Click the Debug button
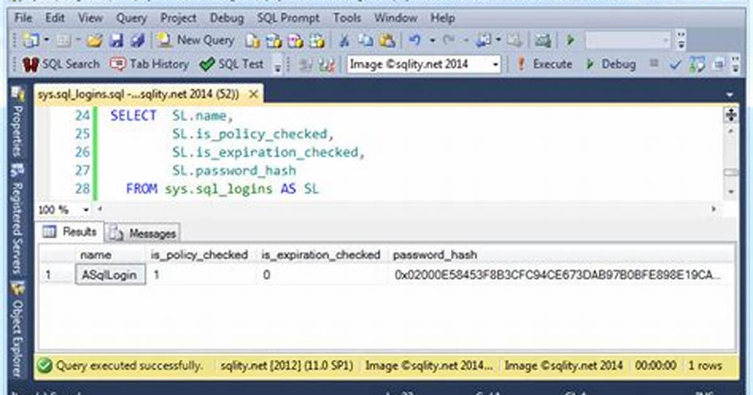753x395 pixels. pyautogui.click(x=610, y=64)
